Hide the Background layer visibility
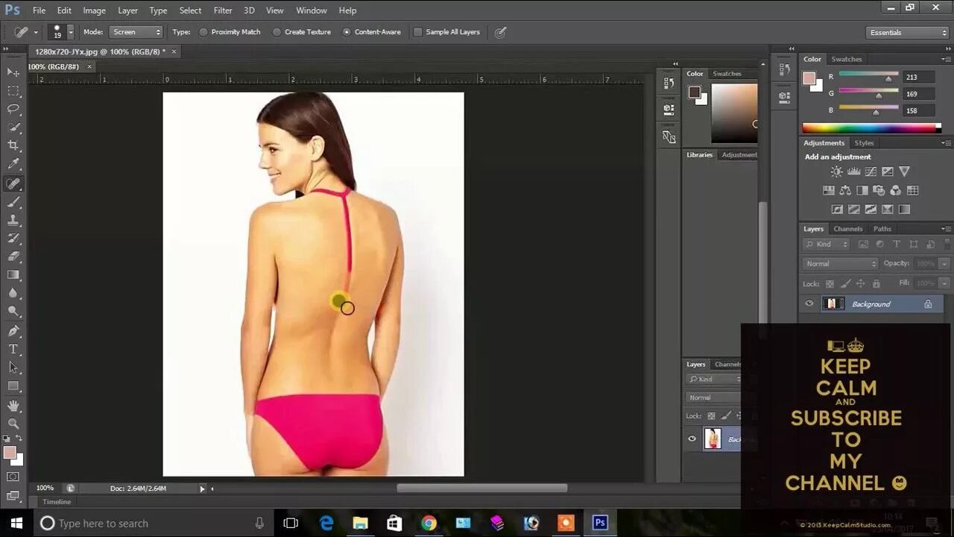This screenshot has width=954, height=537. [x=809, y=303]
